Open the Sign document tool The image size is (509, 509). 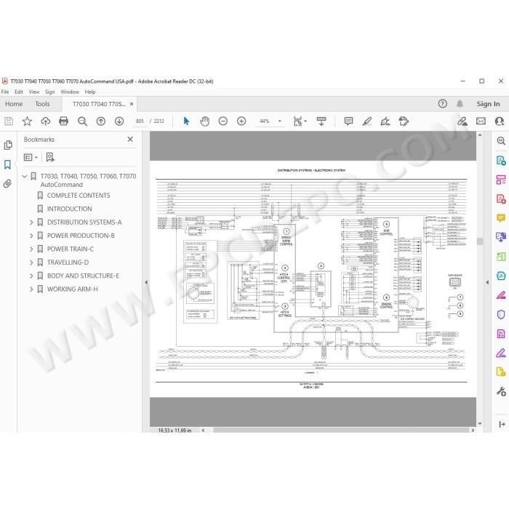(385, 121)
